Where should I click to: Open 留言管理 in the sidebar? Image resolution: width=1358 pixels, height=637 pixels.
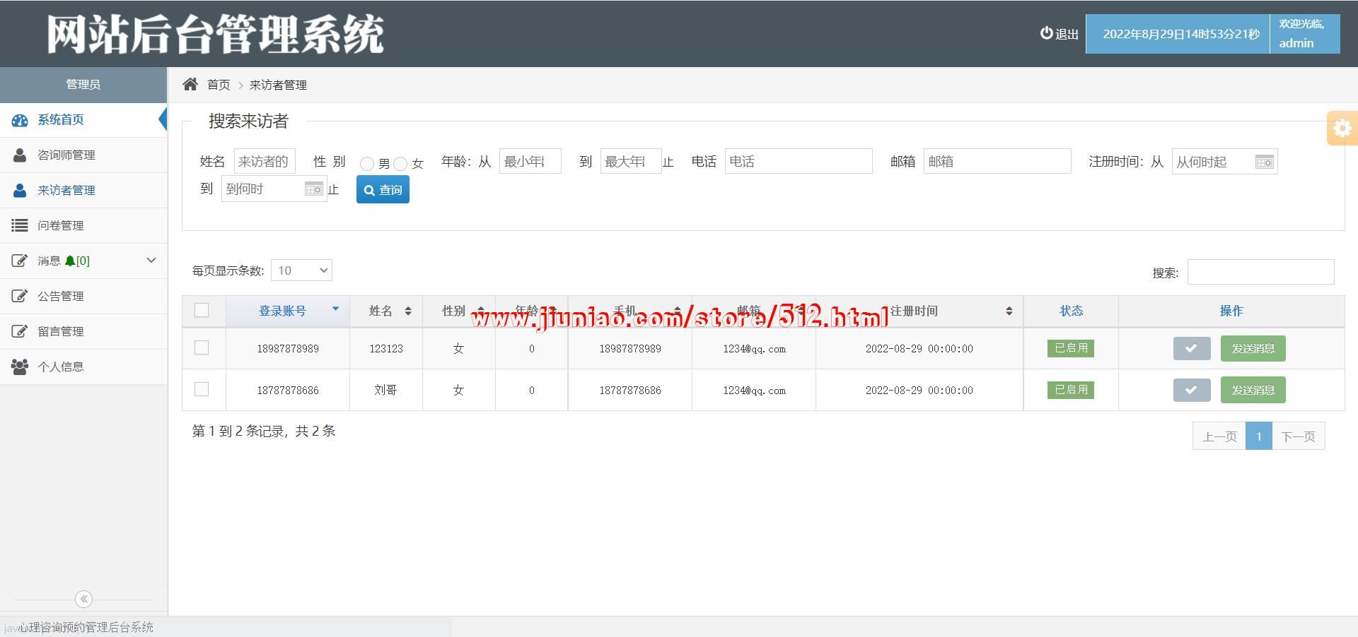(x=83, y=331)
